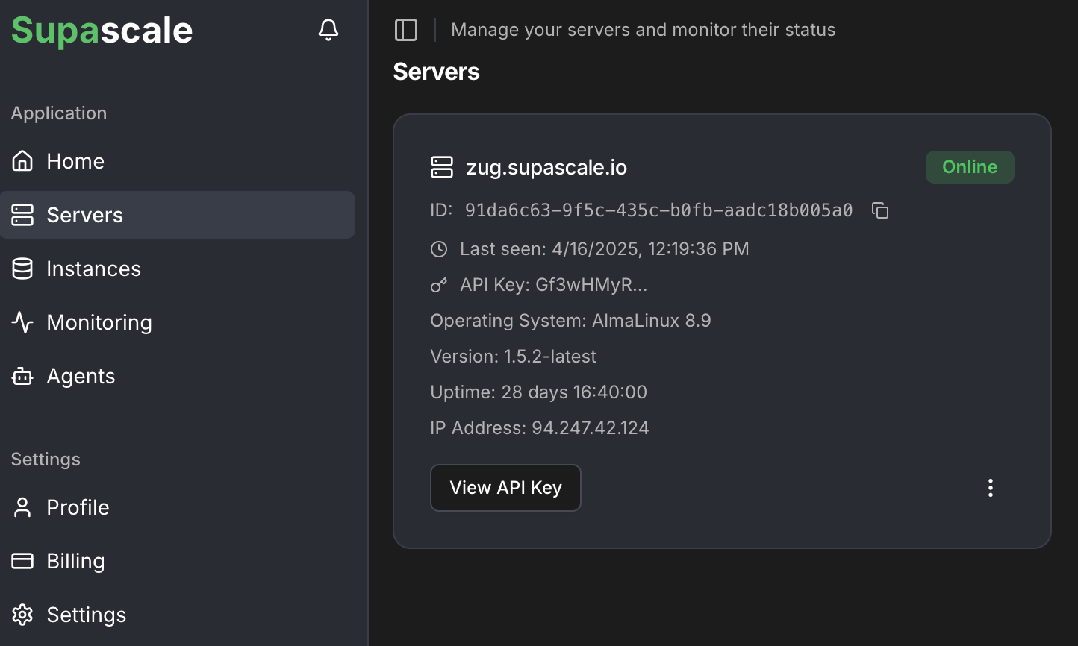Open the notifications bell

[328, 30]
